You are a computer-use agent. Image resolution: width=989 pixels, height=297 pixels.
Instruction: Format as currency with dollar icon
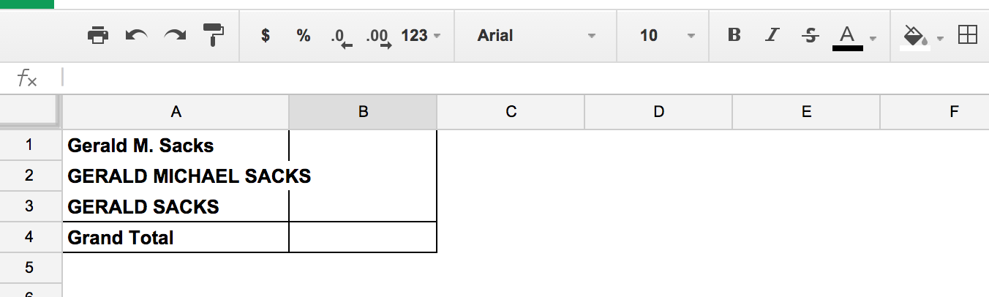coord(266,35)
